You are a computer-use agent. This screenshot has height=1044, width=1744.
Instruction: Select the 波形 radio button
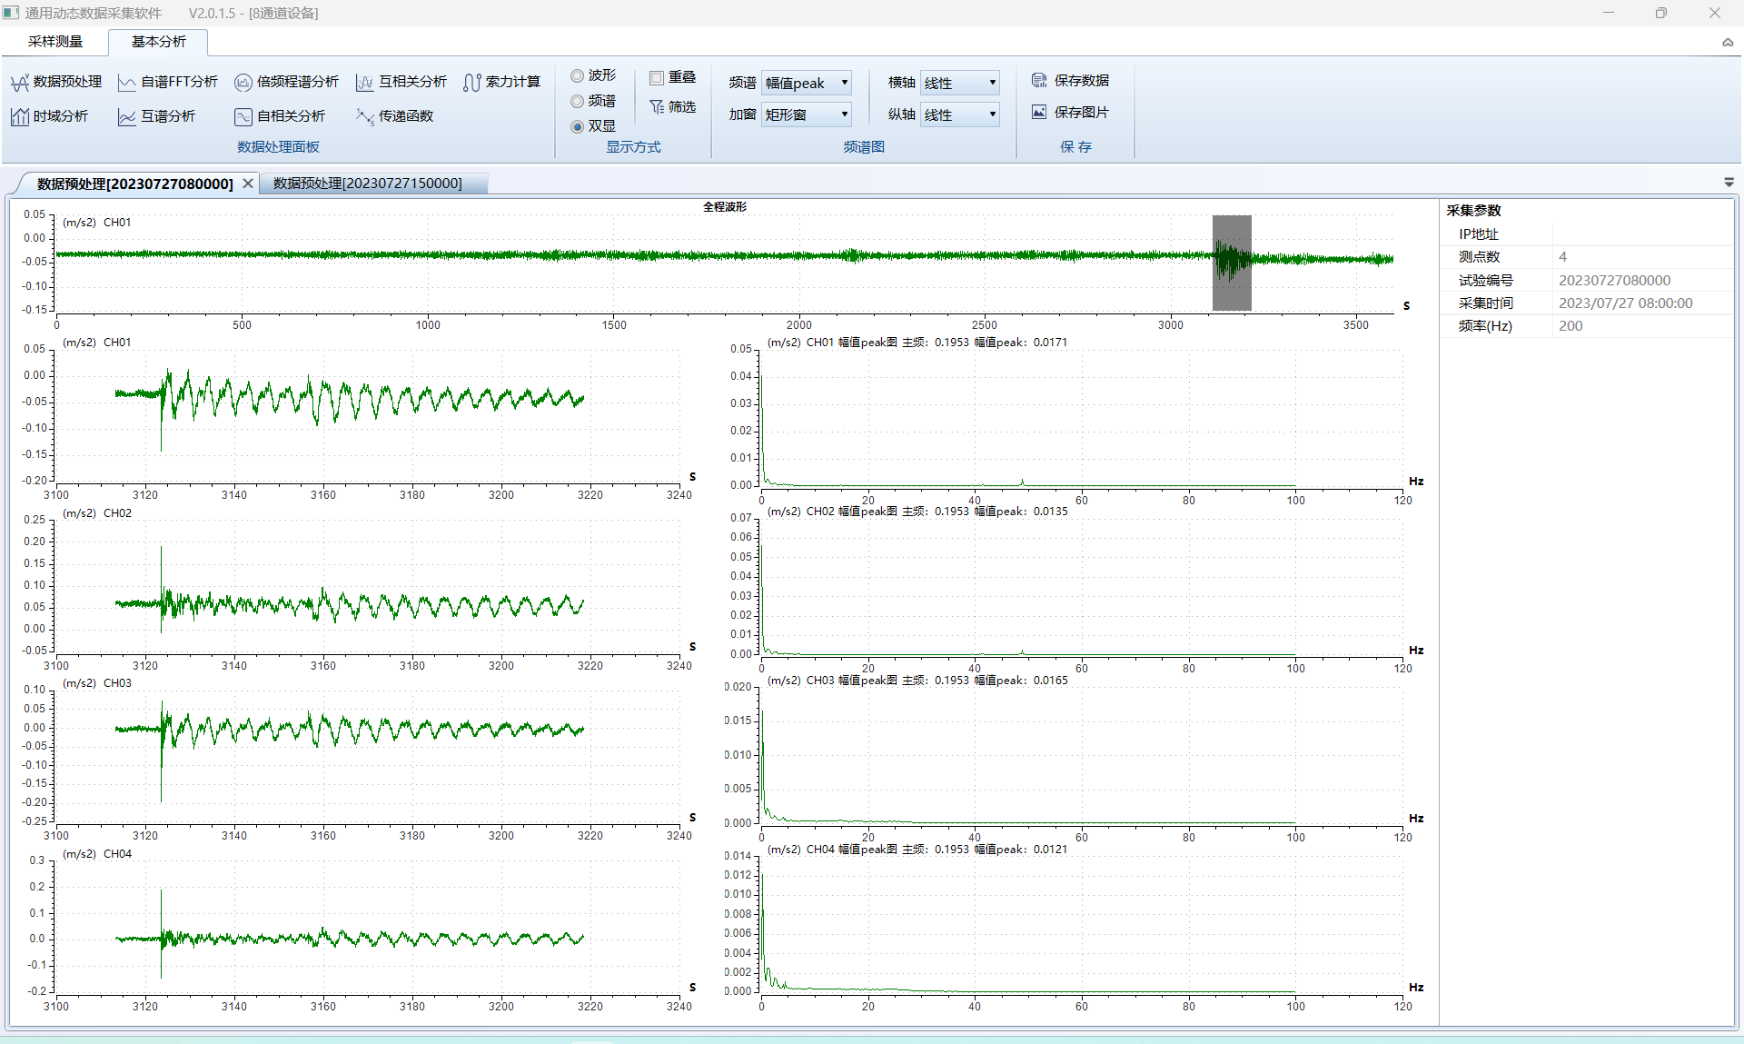point(577,76)
